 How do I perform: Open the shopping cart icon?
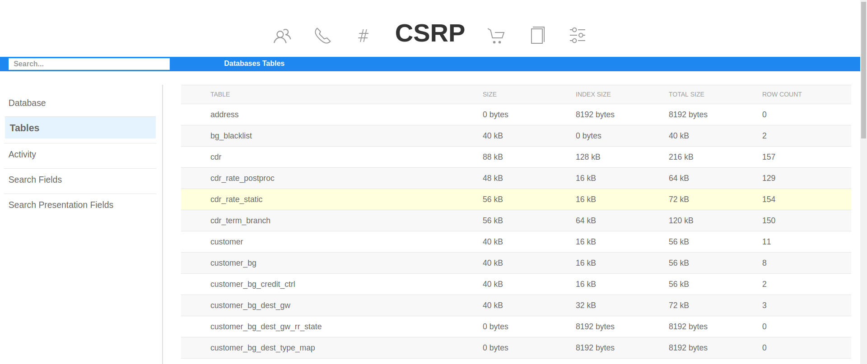496,36
